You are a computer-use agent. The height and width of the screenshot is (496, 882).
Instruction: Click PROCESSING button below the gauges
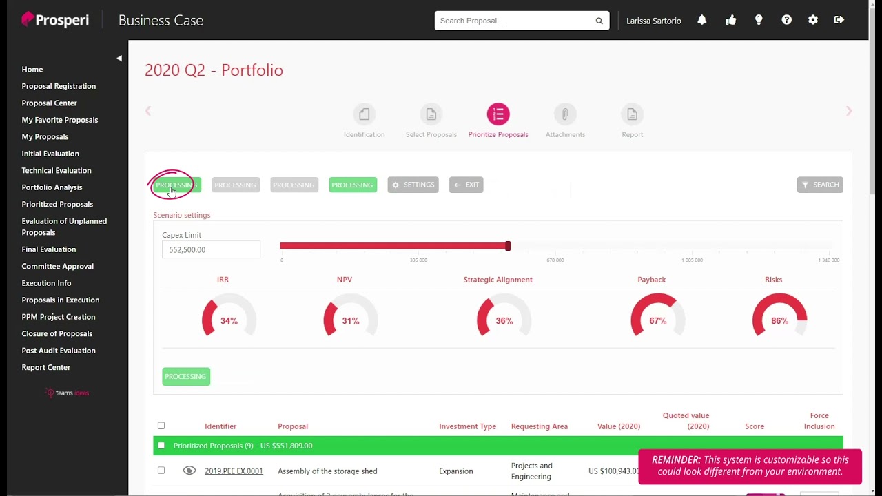pyautogui.click(x=186, y=376)
